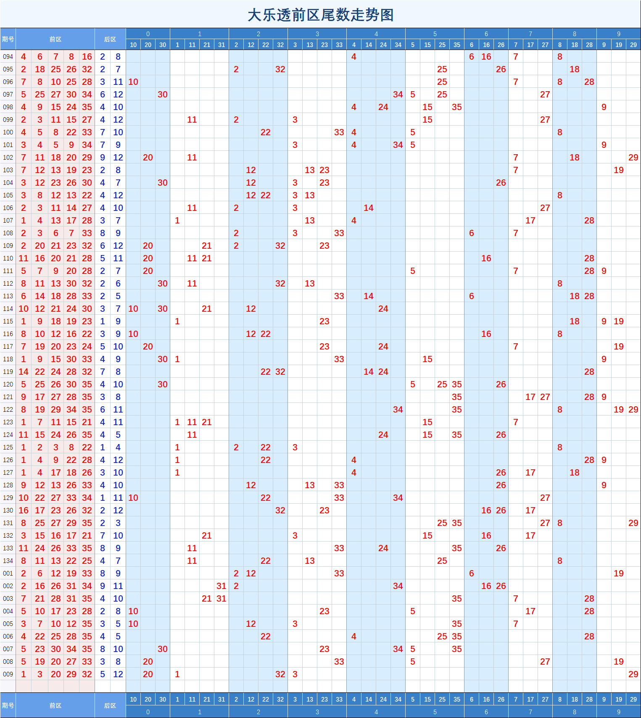Click 后区 number 6 in row 112

[118, 284]
